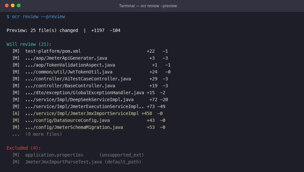Click the yellow minimize window button

pos(13,5)
